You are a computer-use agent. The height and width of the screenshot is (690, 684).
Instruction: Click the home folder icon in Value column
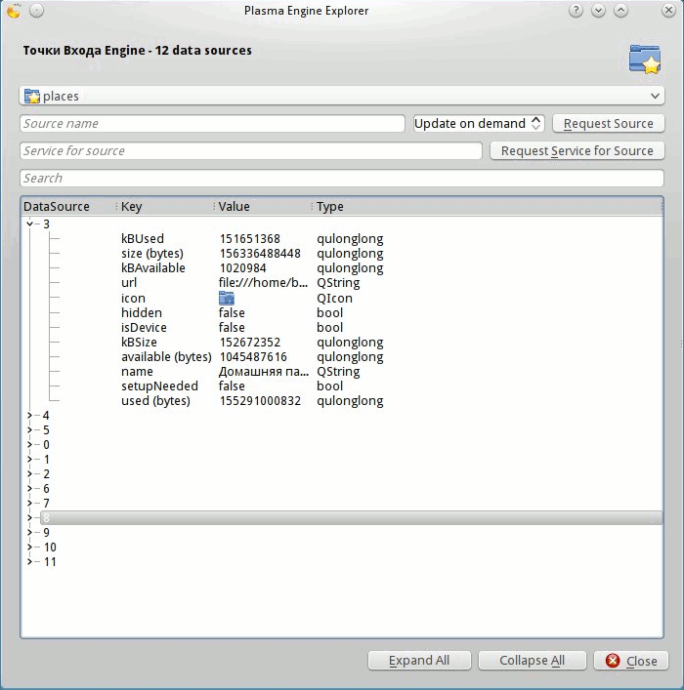tap(227, 299)
